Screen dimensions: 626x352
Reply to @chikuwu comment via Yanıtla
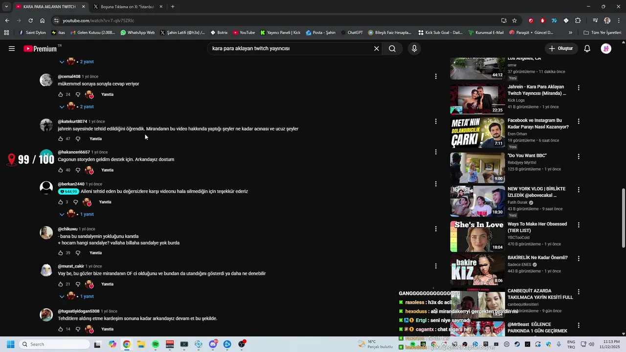click(95, 253)
